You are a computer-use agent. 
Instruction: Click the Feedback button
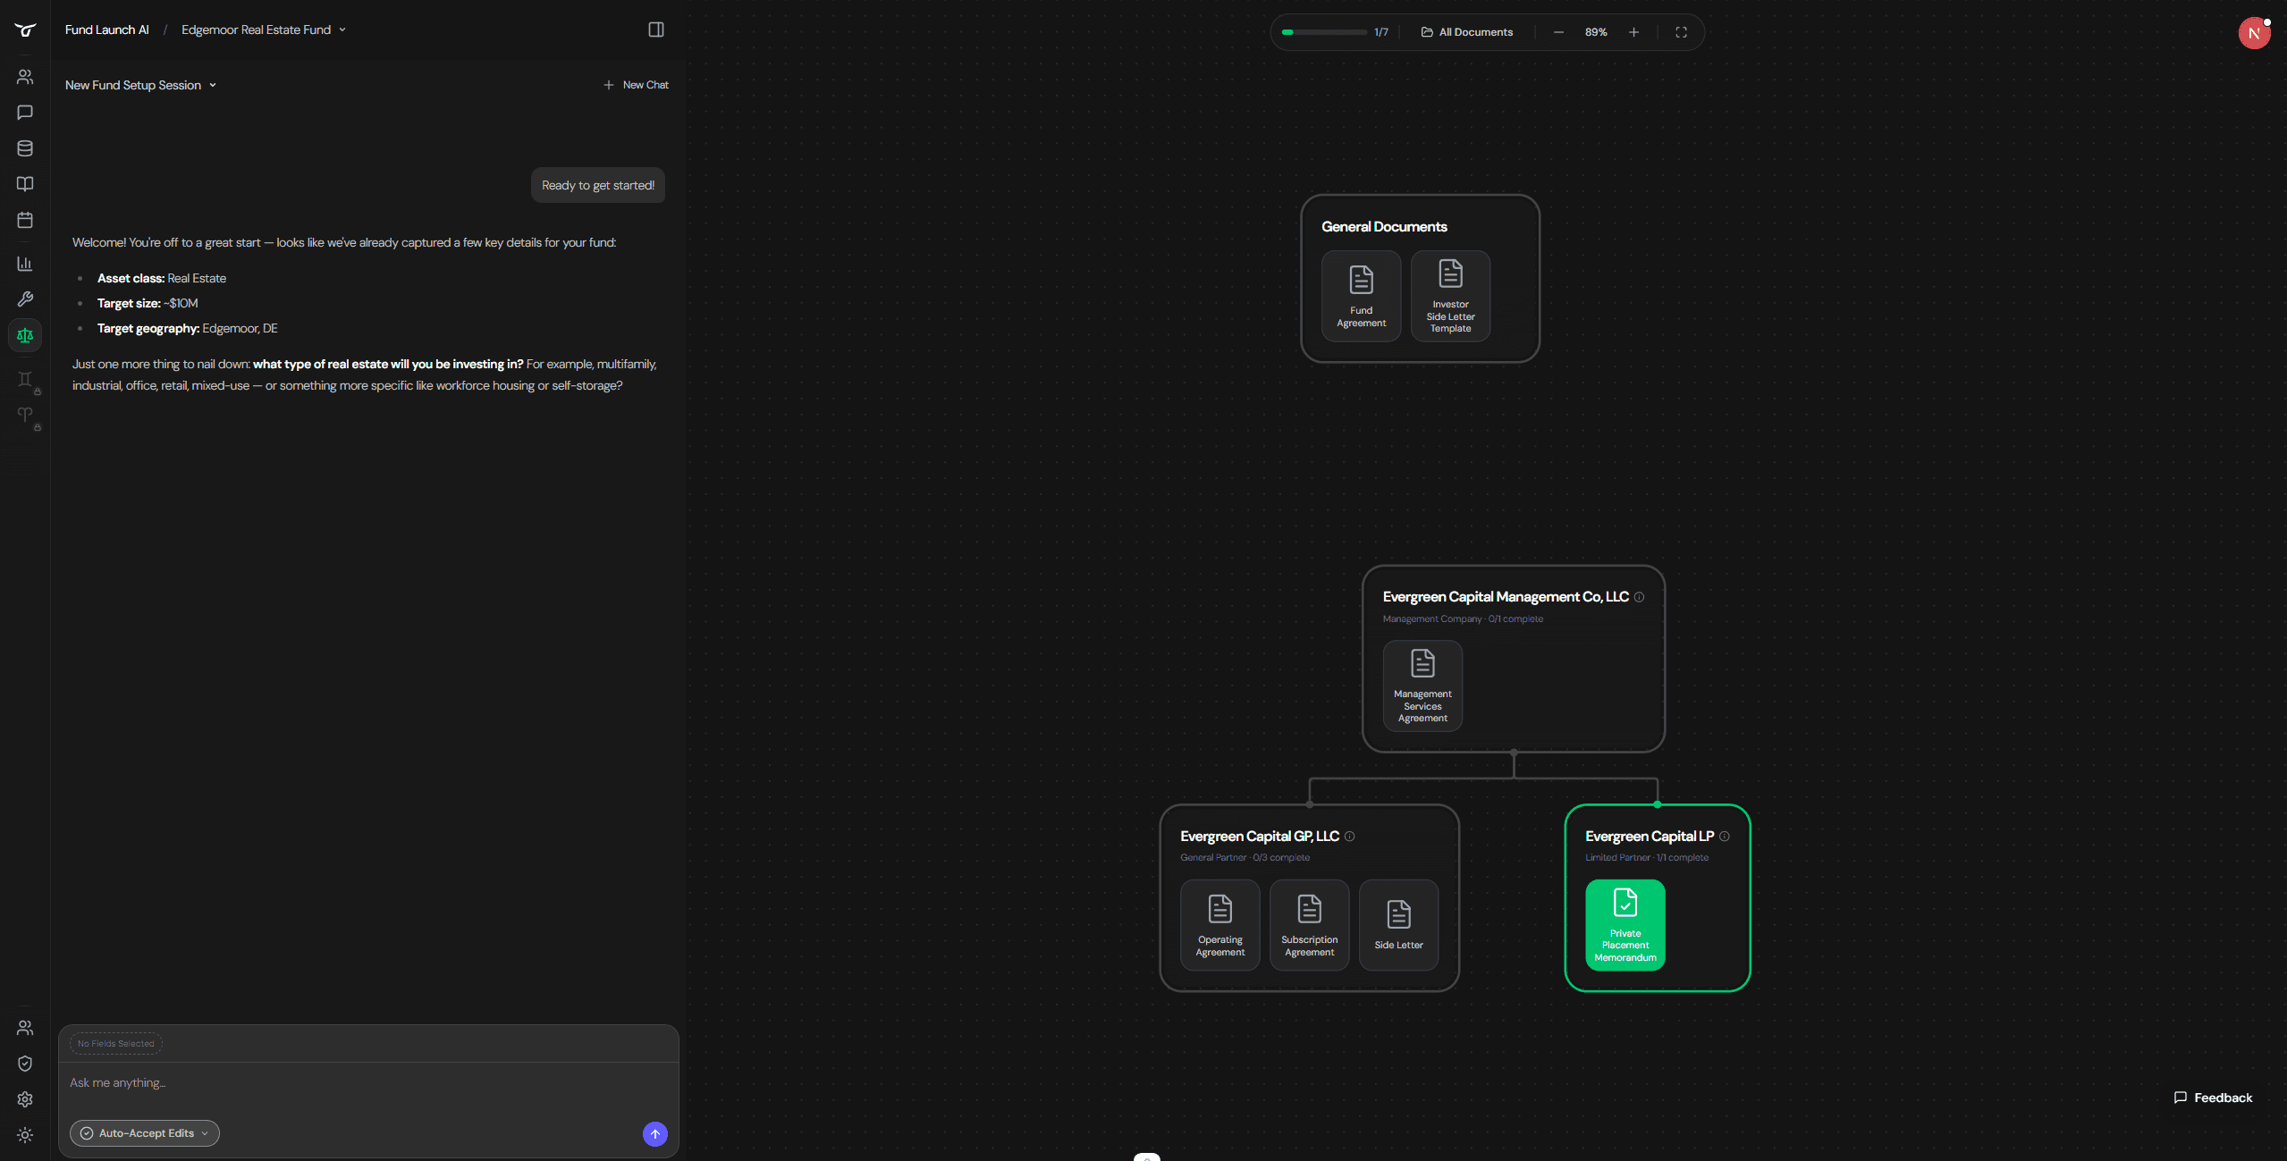tap(2213, 1098)
